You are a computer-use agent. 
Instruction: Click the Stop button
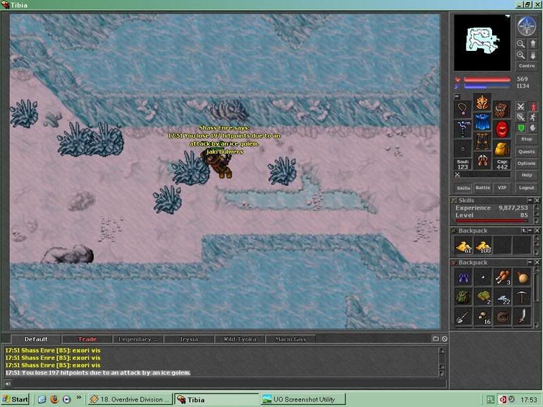point(527,139)
